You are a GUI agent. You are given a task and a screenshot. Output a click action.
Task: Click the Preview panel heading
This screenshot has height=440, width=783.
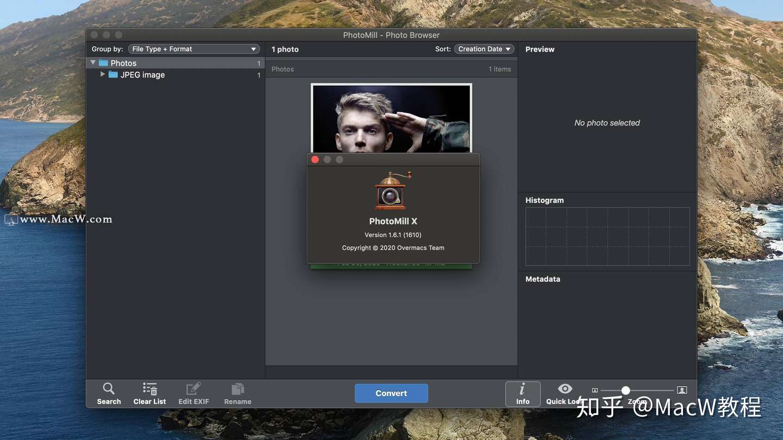(x=540, y=49)
